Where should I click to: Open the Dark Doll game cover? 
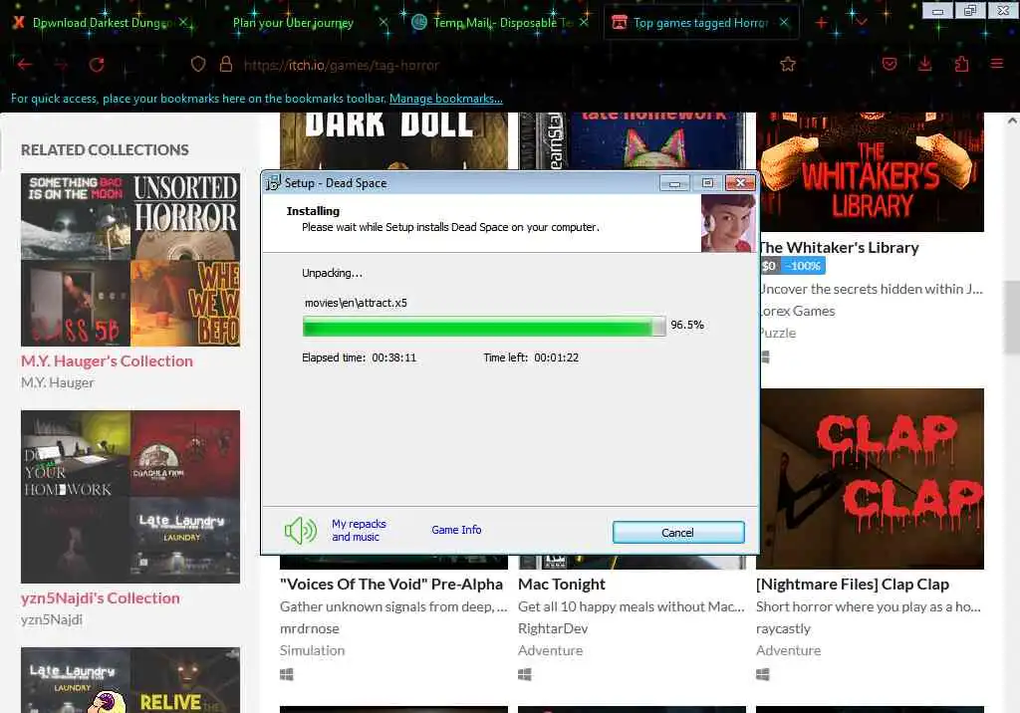pos(393,140)
